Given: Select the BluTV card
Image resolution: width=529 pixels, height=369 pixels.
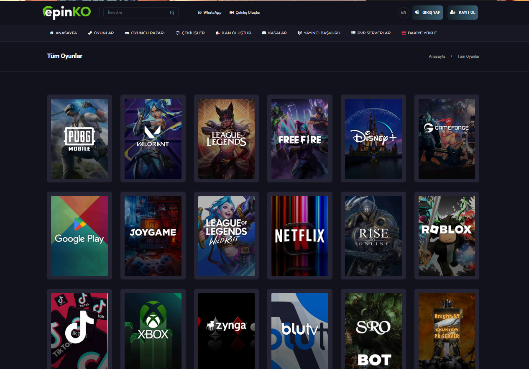Looking at the screenshot, I should tap(300, 329).
